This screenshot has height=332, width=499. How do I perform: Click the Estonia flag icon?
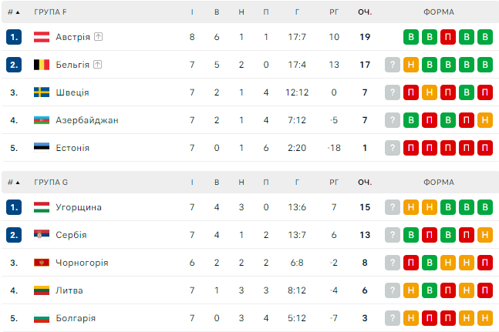pyautogui.click(x=42, y=147)
